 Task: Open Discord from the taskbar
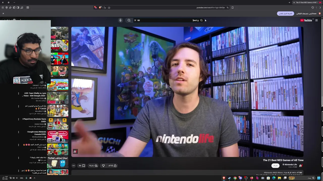240,178
